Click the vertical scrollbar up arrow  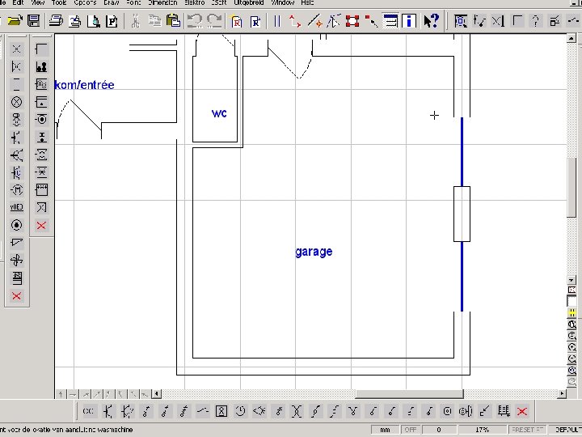571,38
